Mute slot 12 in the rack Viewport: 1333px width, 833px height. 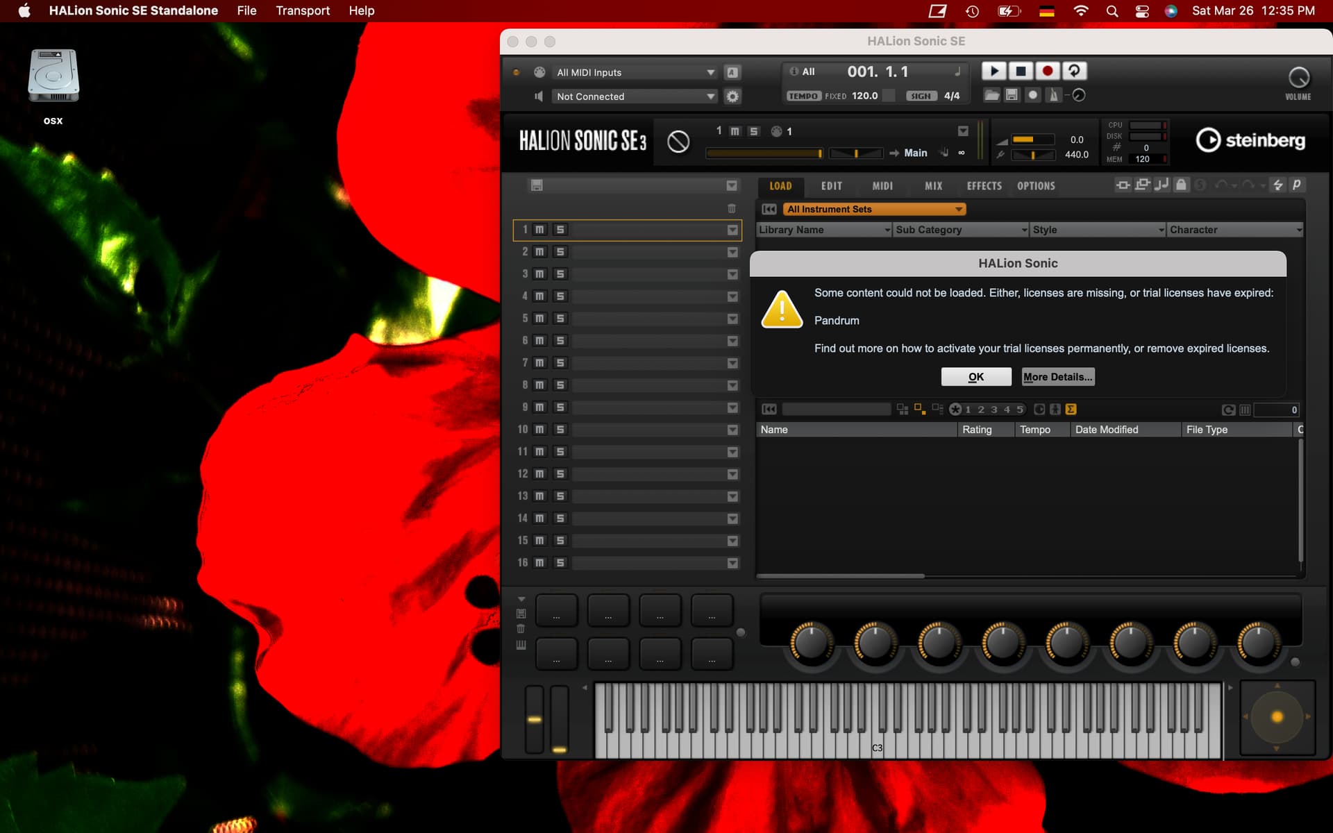click(x=539, y=474)
